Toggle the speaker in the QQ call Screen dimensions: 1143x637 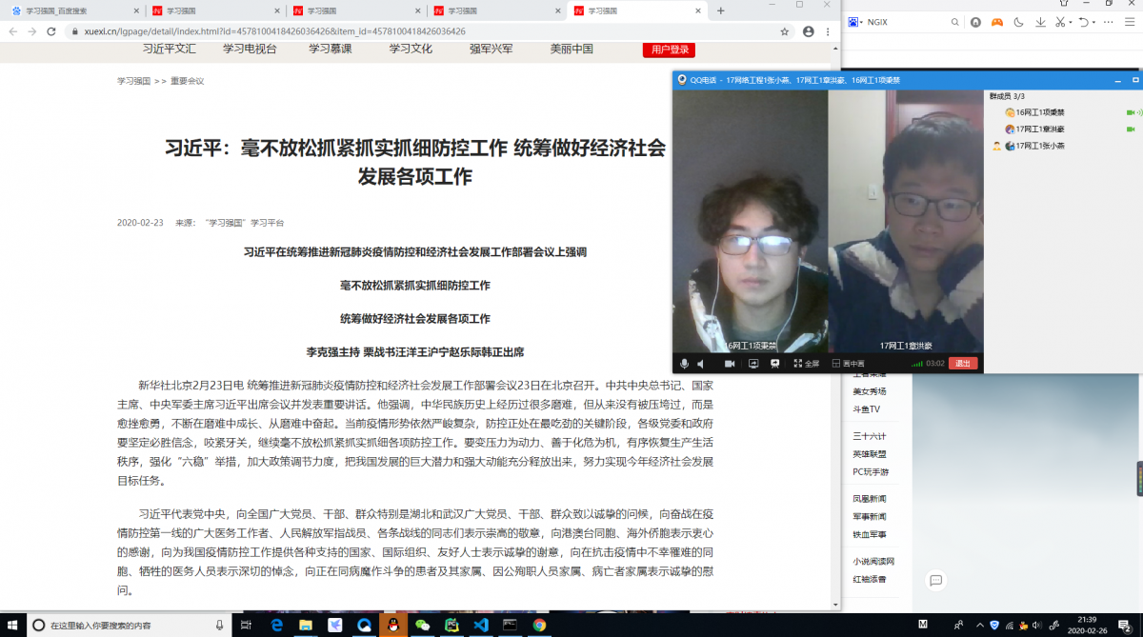(x=700, y=364)
